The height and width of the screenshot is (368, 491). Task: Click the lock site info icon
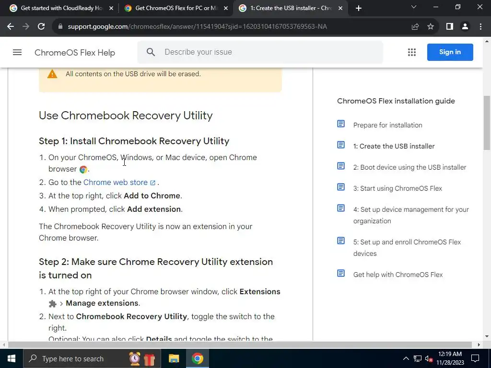click(x=60, y=27)
